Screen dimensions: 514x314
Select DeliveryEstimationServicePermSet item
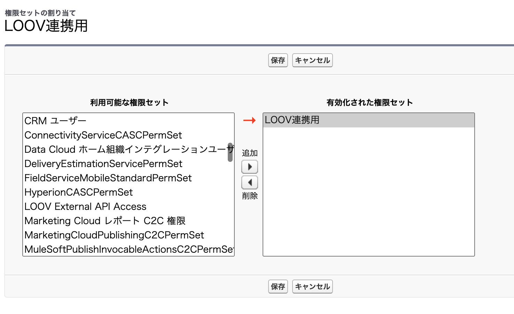click(103, 164)
